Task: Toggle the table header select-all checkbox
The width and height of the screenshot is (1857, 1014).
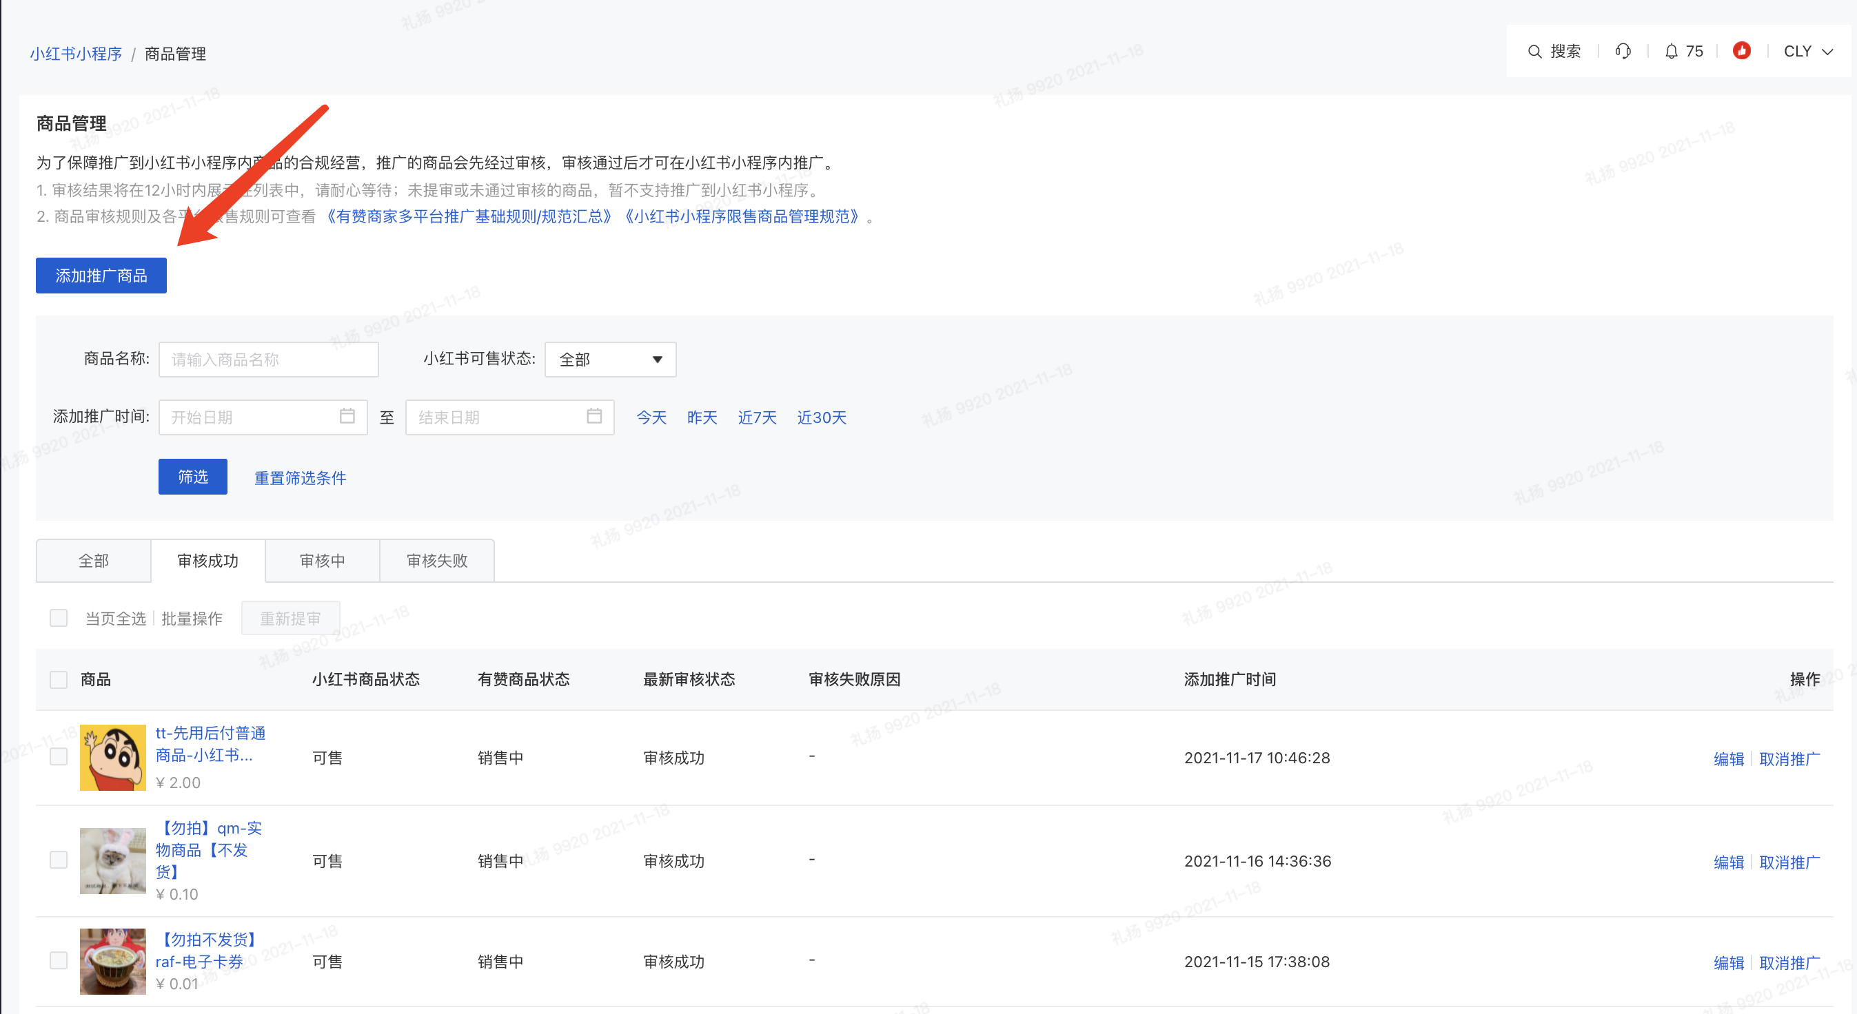Action: click(59, 679)
